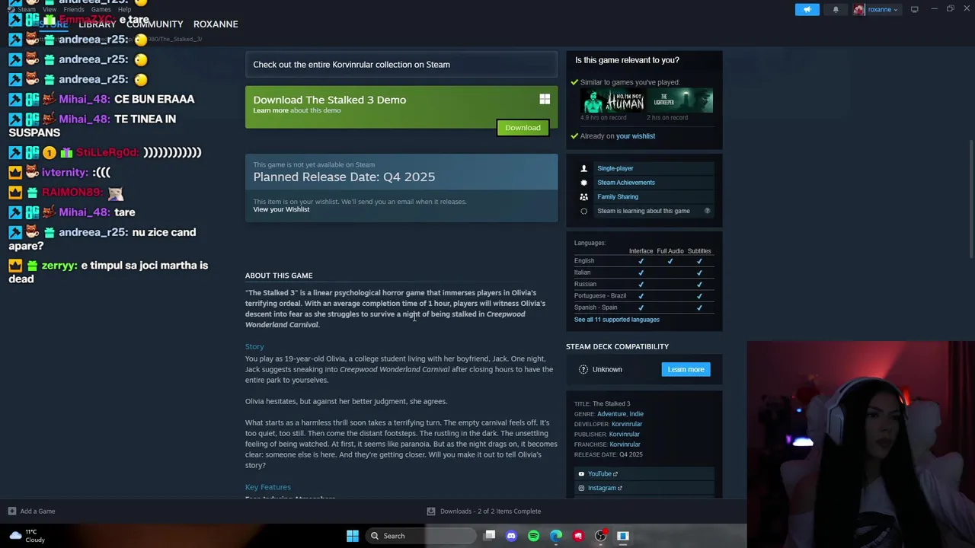Open the Instagram external link

(604, 488)
